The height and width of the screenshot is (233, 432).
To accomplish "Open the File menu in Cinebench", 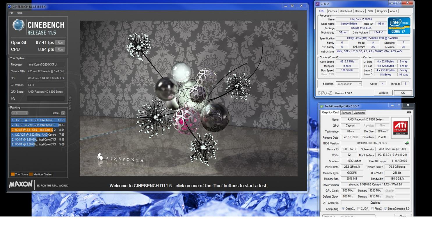I will click(11, 13).
